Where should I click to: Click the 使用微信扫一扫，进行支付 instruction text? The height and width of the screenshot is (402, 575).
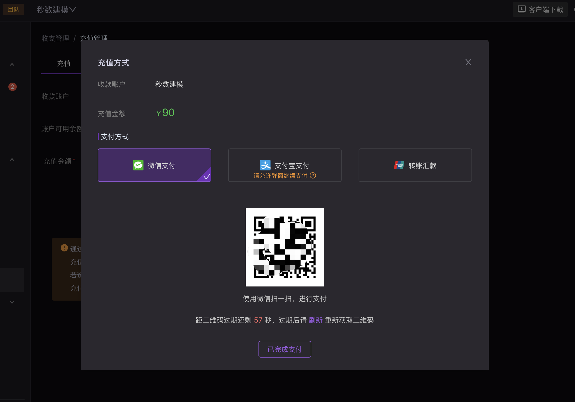285,299
